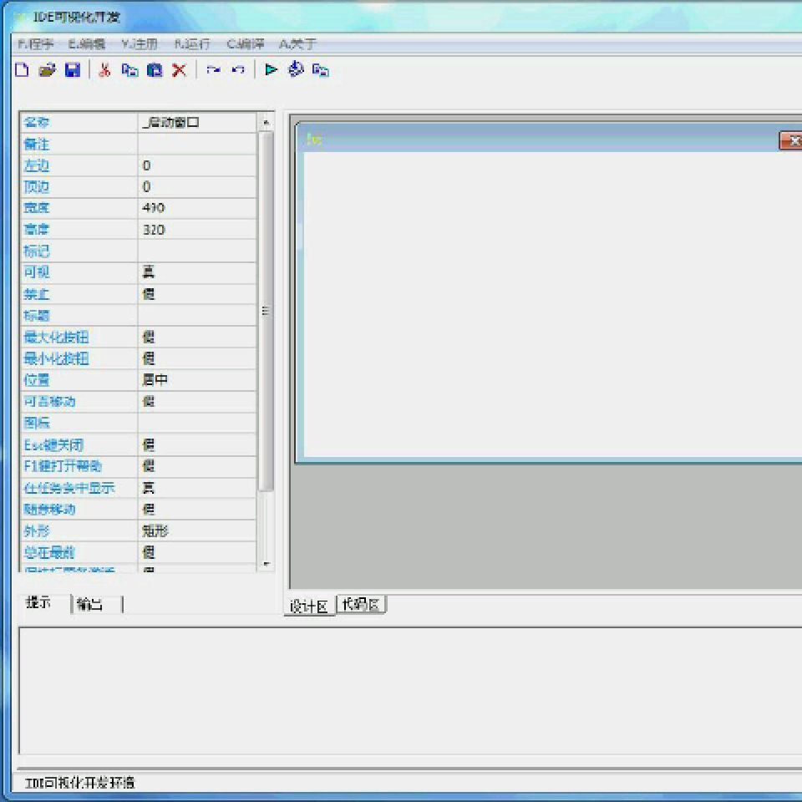Open a project with the folder icon
Image resolution: width=802 pixels, height=802 pixels.
point(47,69)
